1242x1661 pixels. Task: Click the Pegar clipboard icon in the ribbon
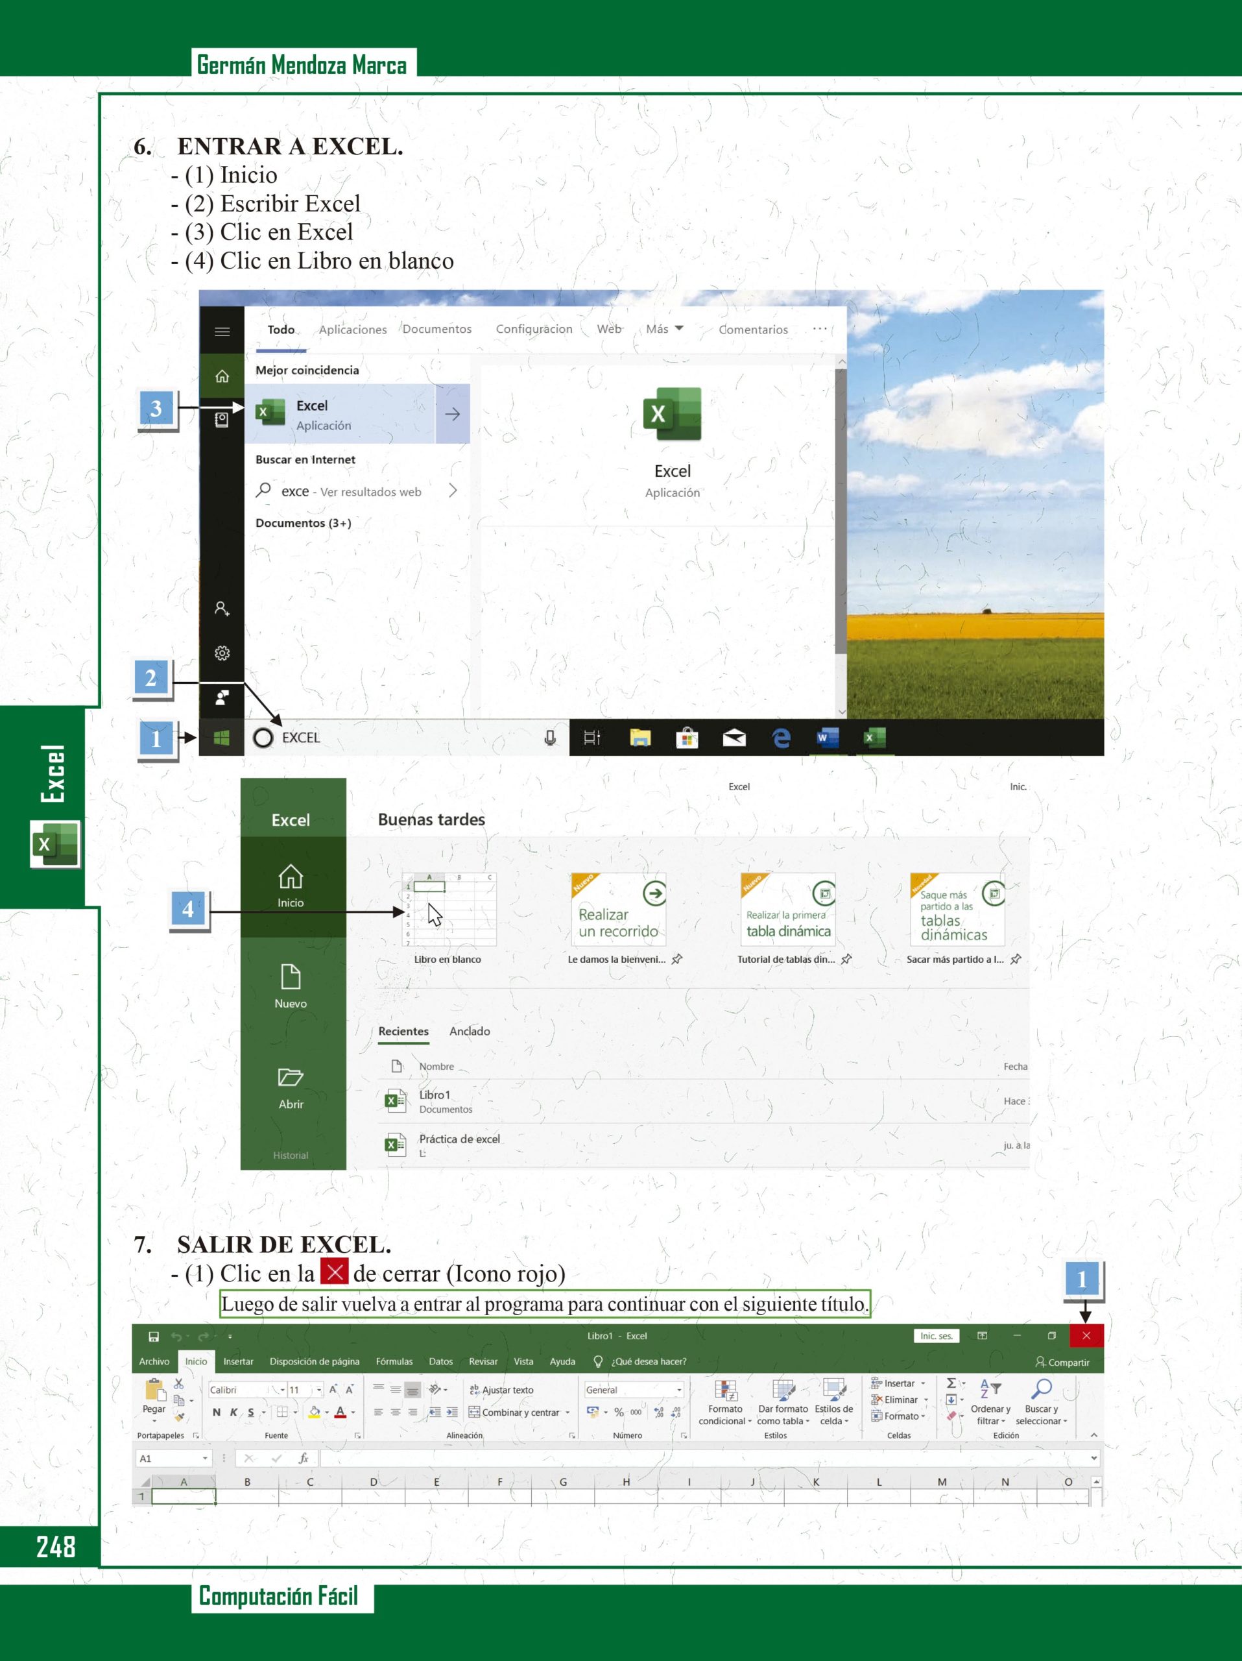point(154,1392)
